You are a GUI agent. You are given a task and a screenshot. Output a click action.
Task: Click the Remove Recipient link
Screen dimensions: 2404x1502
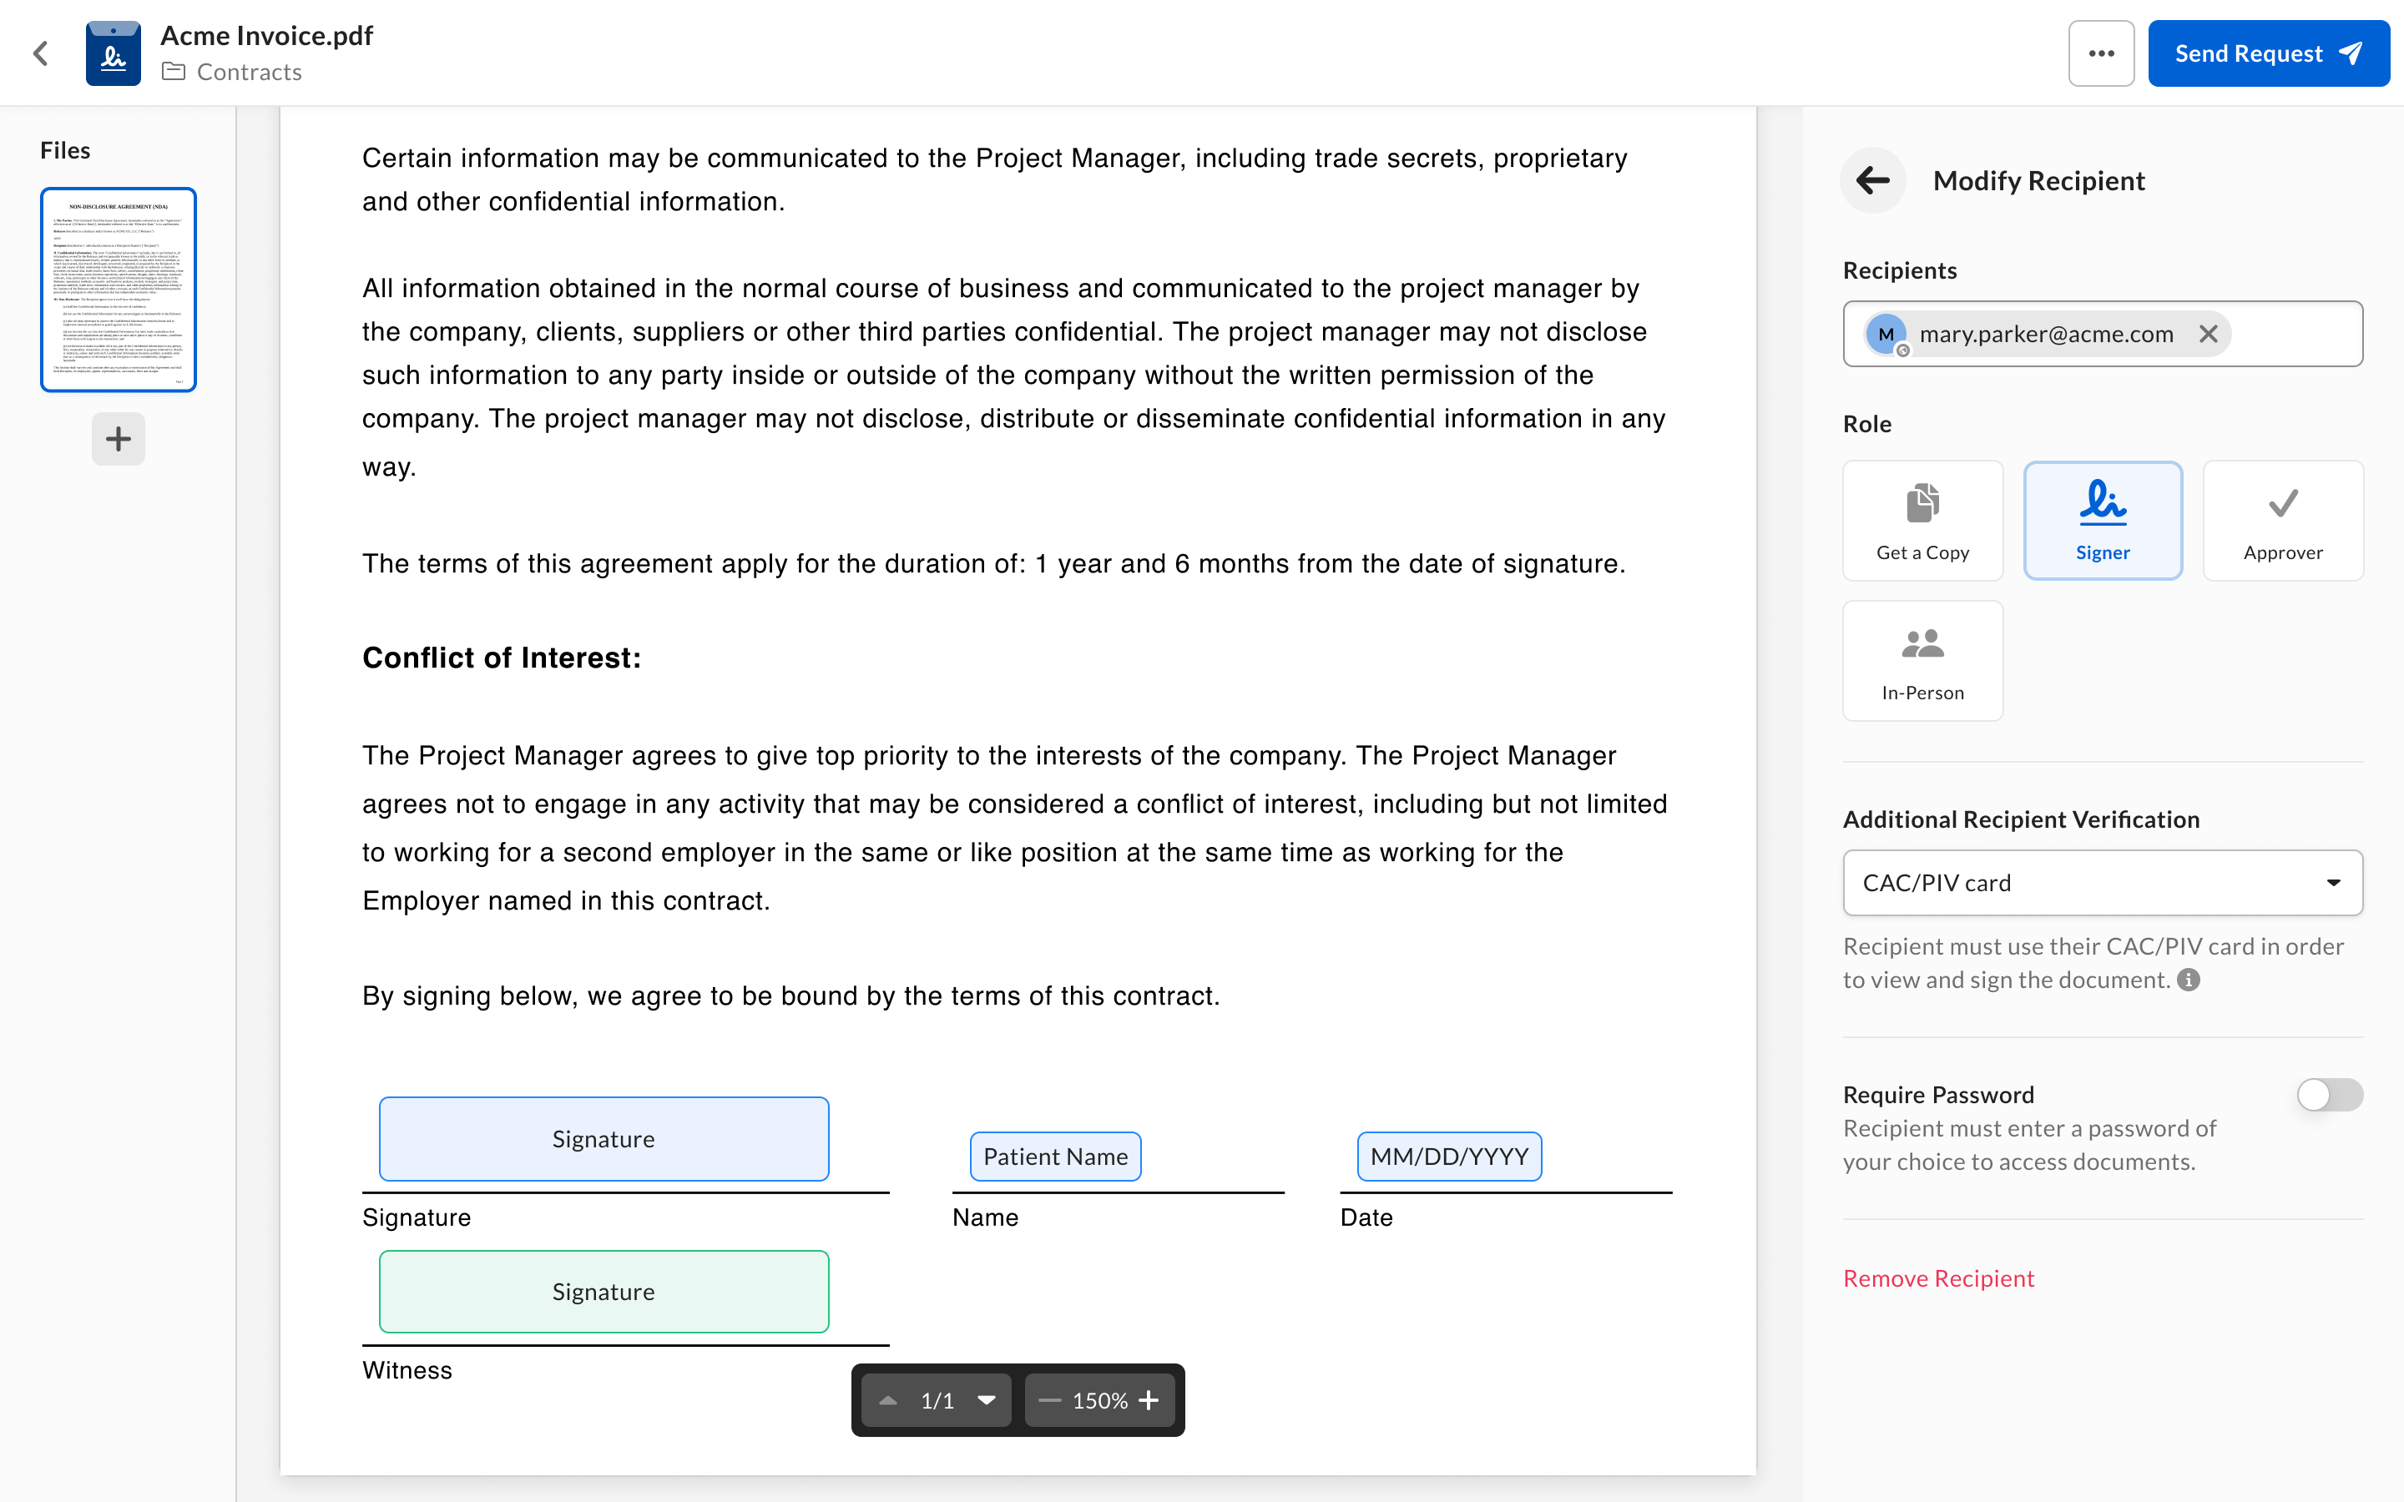[1938, 1278]
